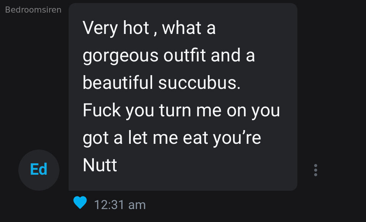Viewport: 366px width, 222px height.
Task: Select the message bubble from Ed
Action: [183, 97]
